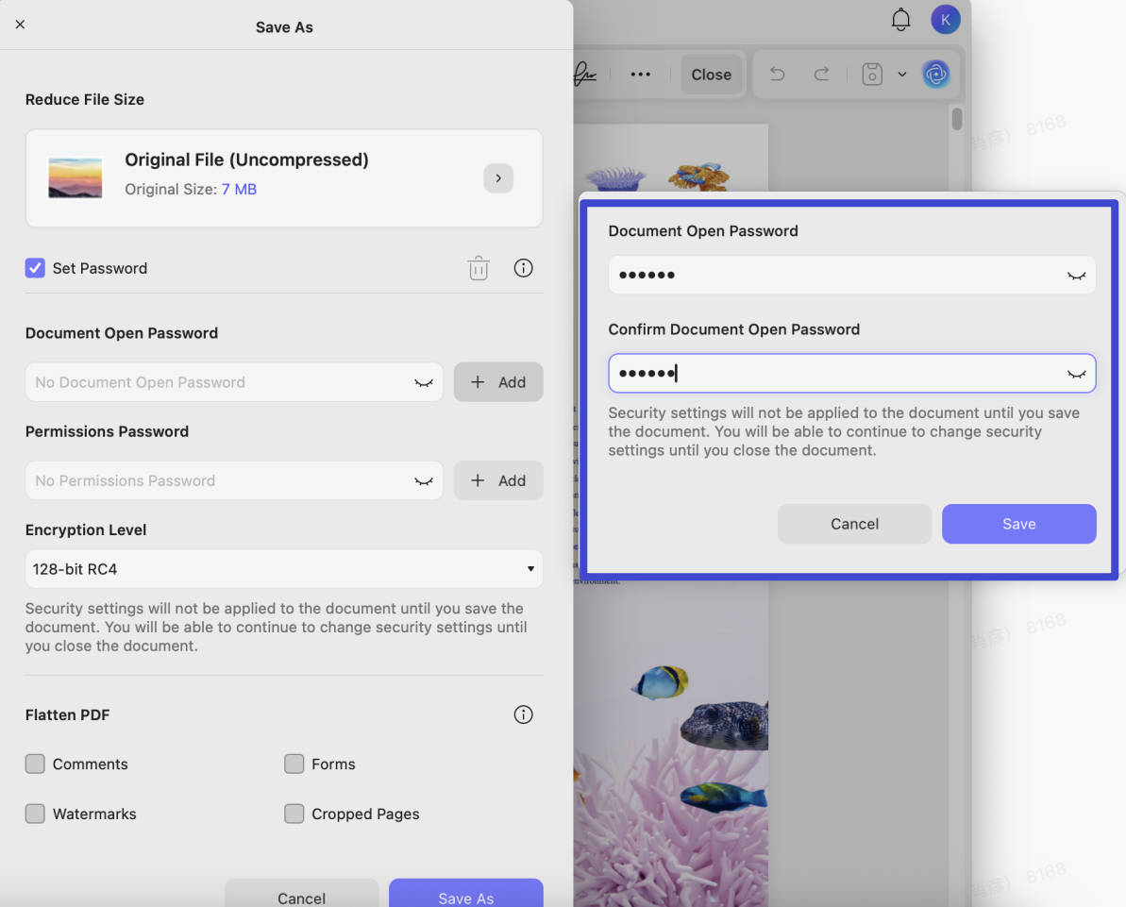
Task: Uncheck the Set Password checkbox
Action: click(x=35, y=268)
